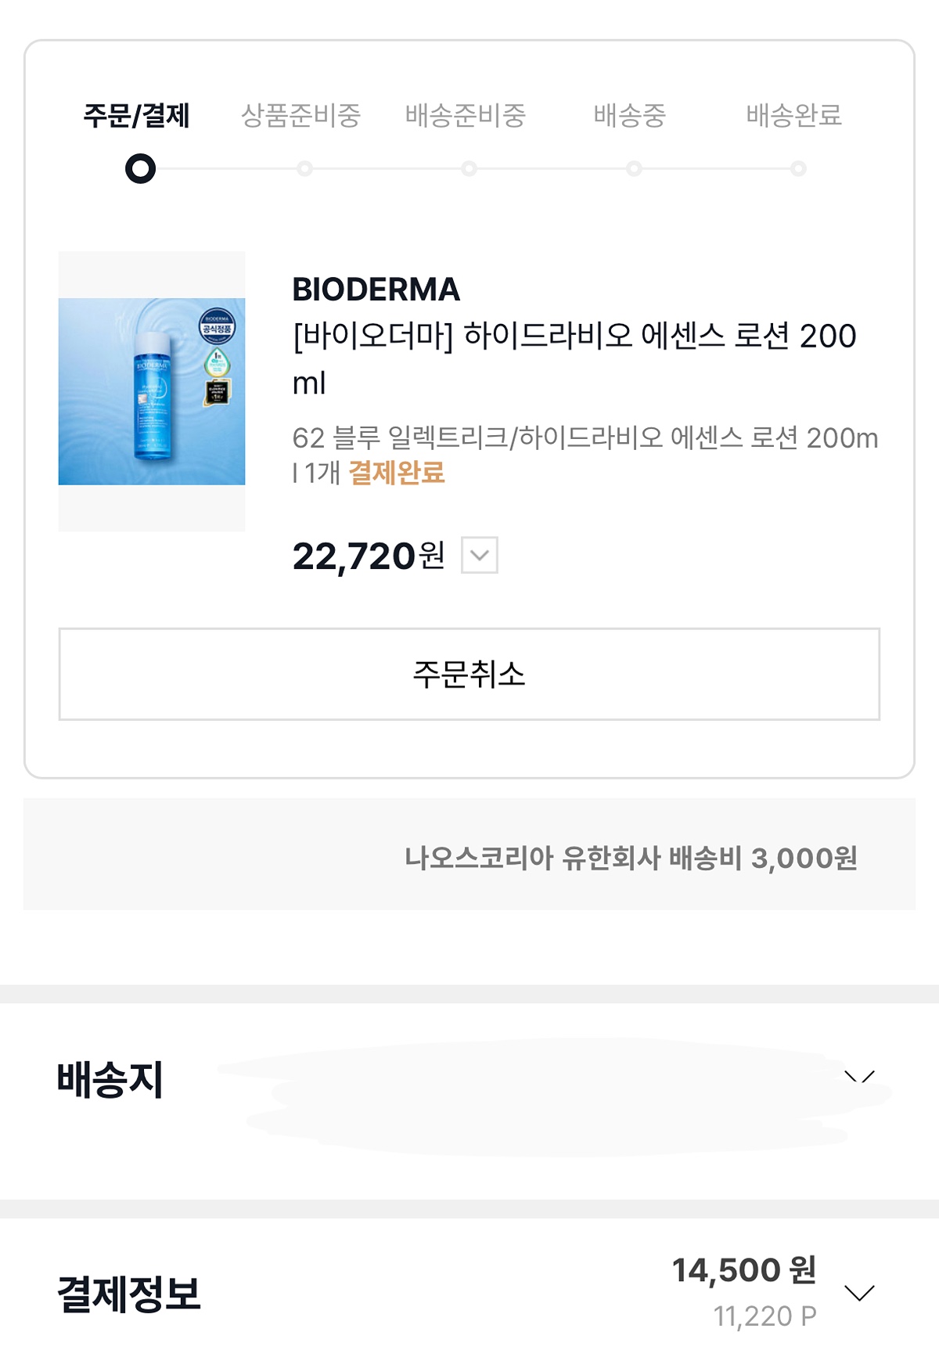The image size is (939, 1346).
Task: Select the 배송준비중 step label
Action: click(466, 116)
